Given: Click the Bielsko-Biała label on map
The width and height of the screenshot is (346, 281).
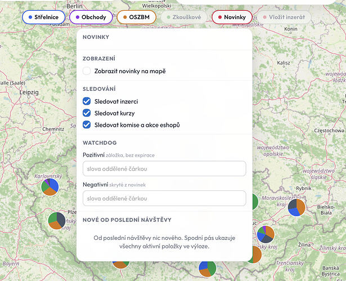Looking at the screenshot, I should (x=326, y=210).
